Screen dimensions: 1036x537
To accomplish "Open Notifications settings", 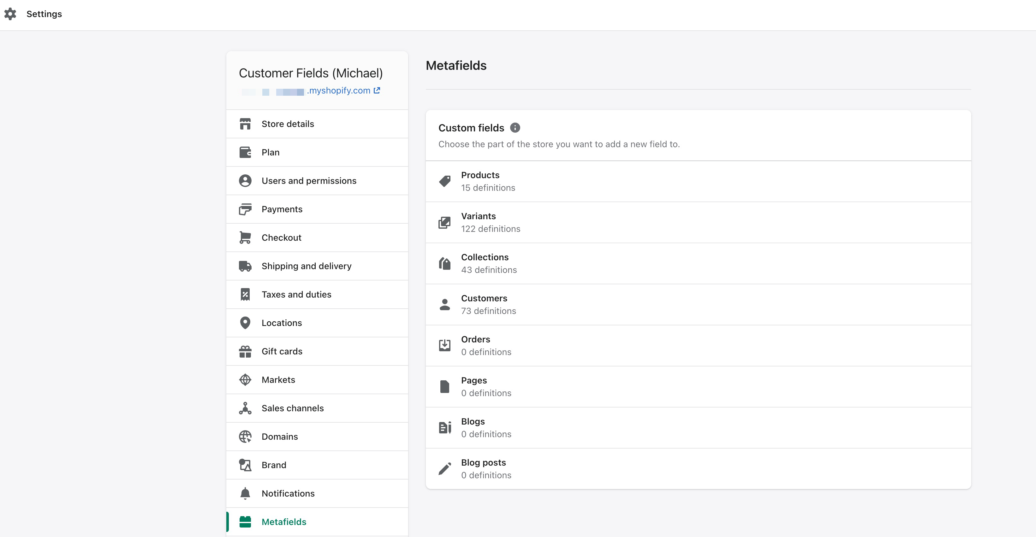I will coord(317,493).
